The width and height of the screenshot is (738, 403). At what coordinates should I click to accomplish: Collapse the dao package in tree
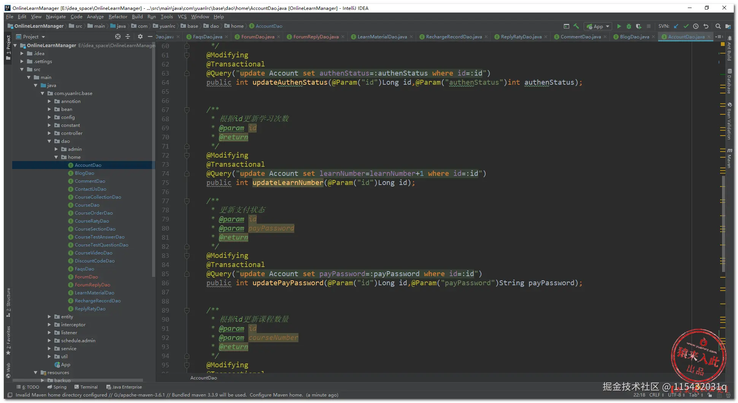coord(49,141)
